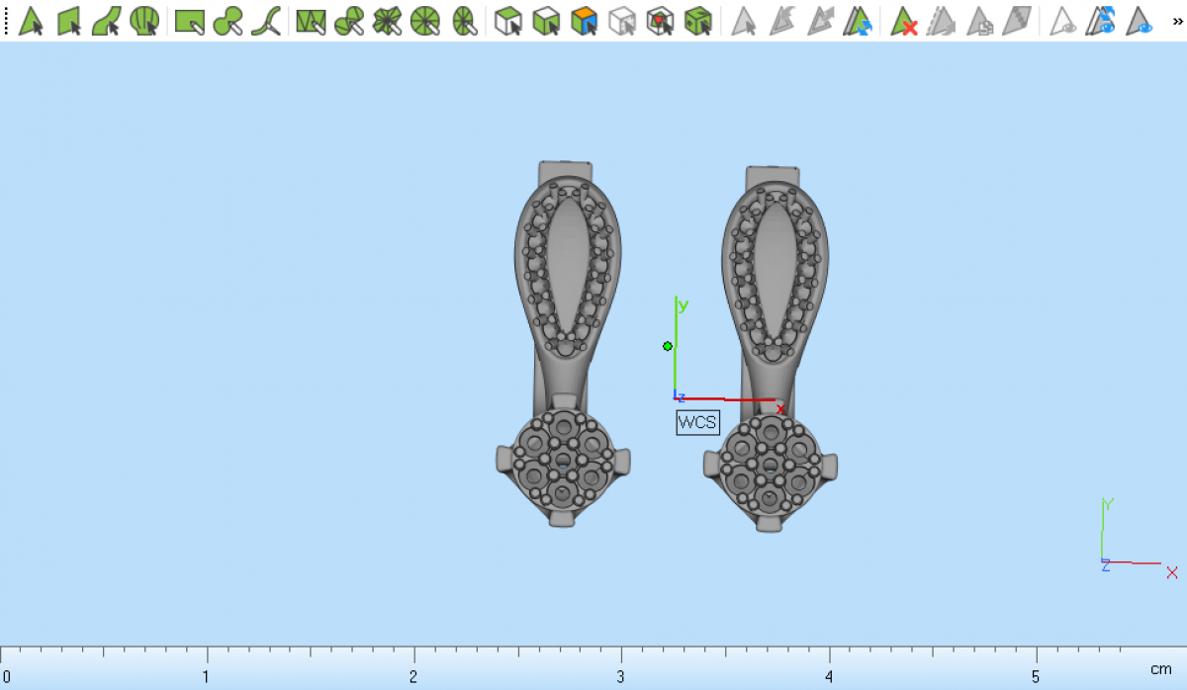1187x690 pixels.
Task: Click the grey triangle with cursor icon
Action: tap(744, 21)
